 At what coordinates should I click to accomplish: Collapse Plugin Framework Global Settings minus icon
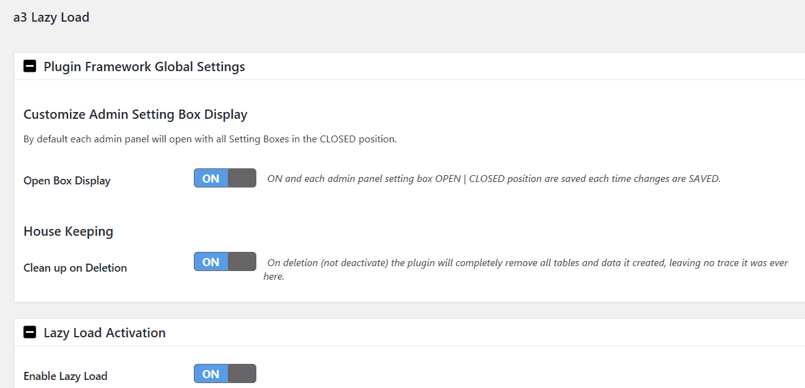click(30, 66)
